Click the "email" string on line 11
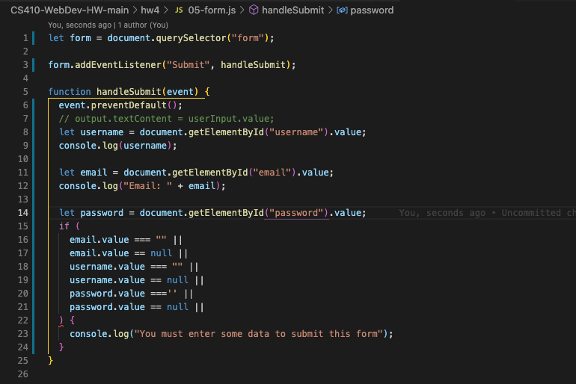This screenshot has width=576, height=384. click(272, 173)
